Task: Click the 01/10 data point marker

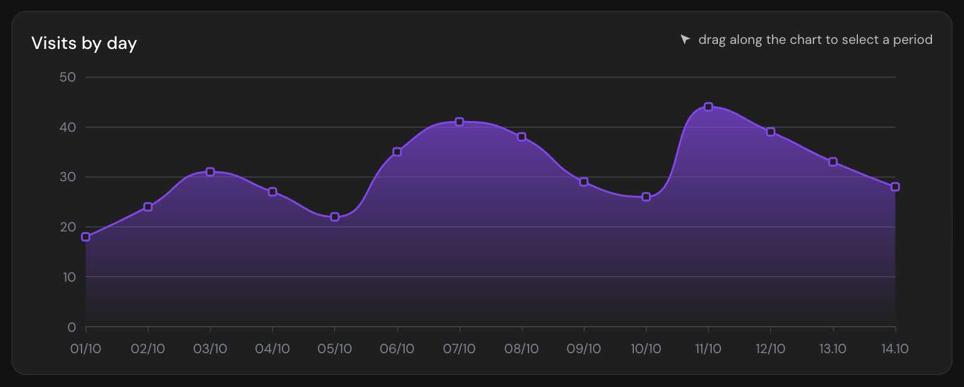Action: (x=86, y=237)
